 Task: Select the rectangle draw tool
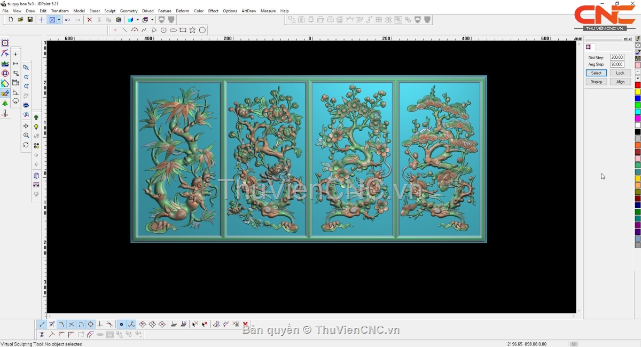[x=183, y=30]
